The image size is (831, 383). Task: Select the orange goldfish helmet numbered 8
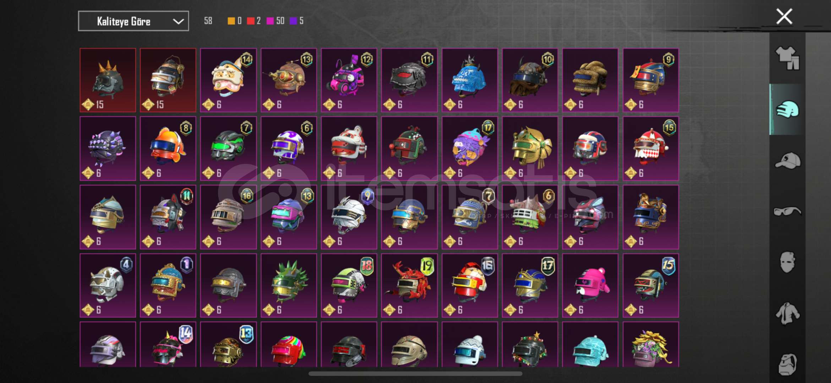click(x=168, y=149)
